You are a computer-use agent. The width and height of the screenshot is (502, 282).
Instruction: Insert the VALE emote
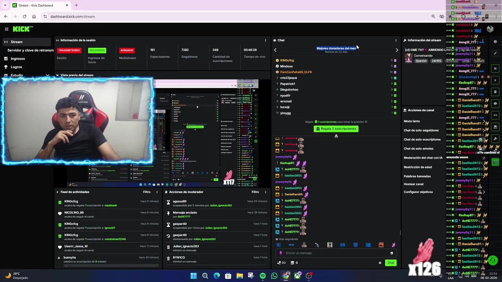click(278, 245)
